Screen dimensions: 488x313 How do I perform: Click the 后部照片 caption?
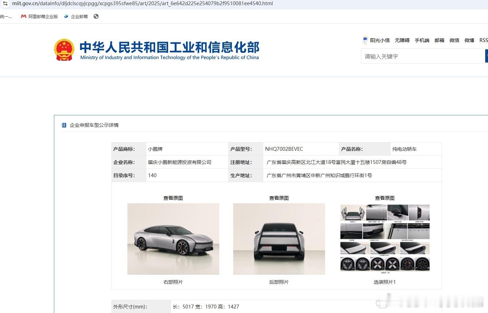[279, 282]
